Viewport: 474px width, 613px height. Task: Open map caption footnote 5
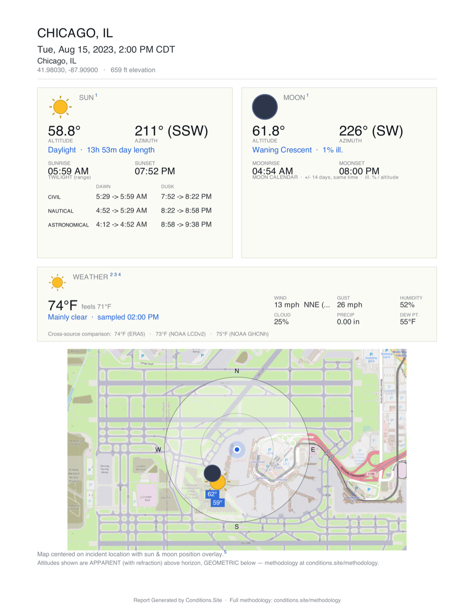point(225,552)
